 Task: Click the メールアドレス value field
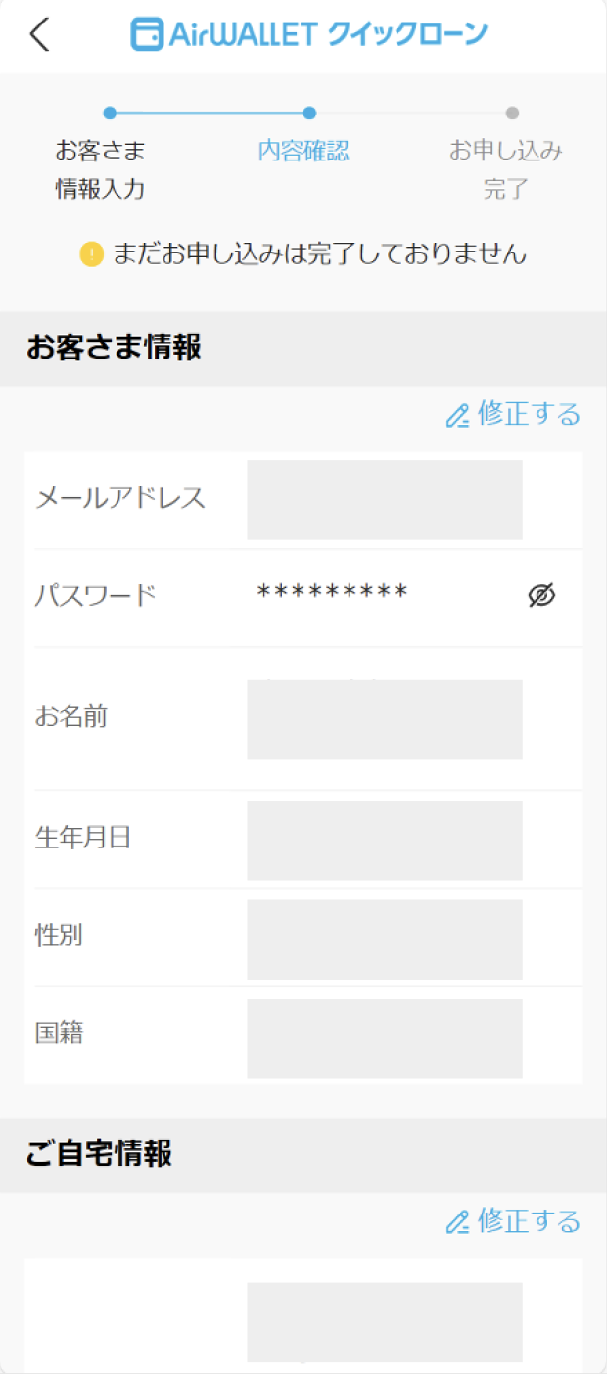click(x=385, y=499)
